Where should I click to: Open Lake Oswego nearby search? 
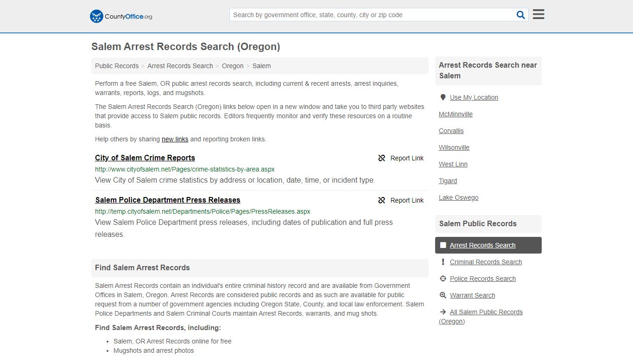pos(459,197)
